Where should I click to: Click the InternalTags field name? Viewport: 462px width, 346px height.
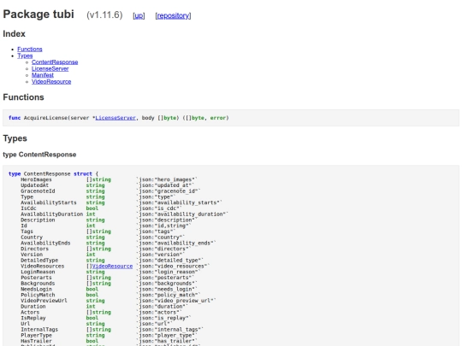click(x=39, y=330)
